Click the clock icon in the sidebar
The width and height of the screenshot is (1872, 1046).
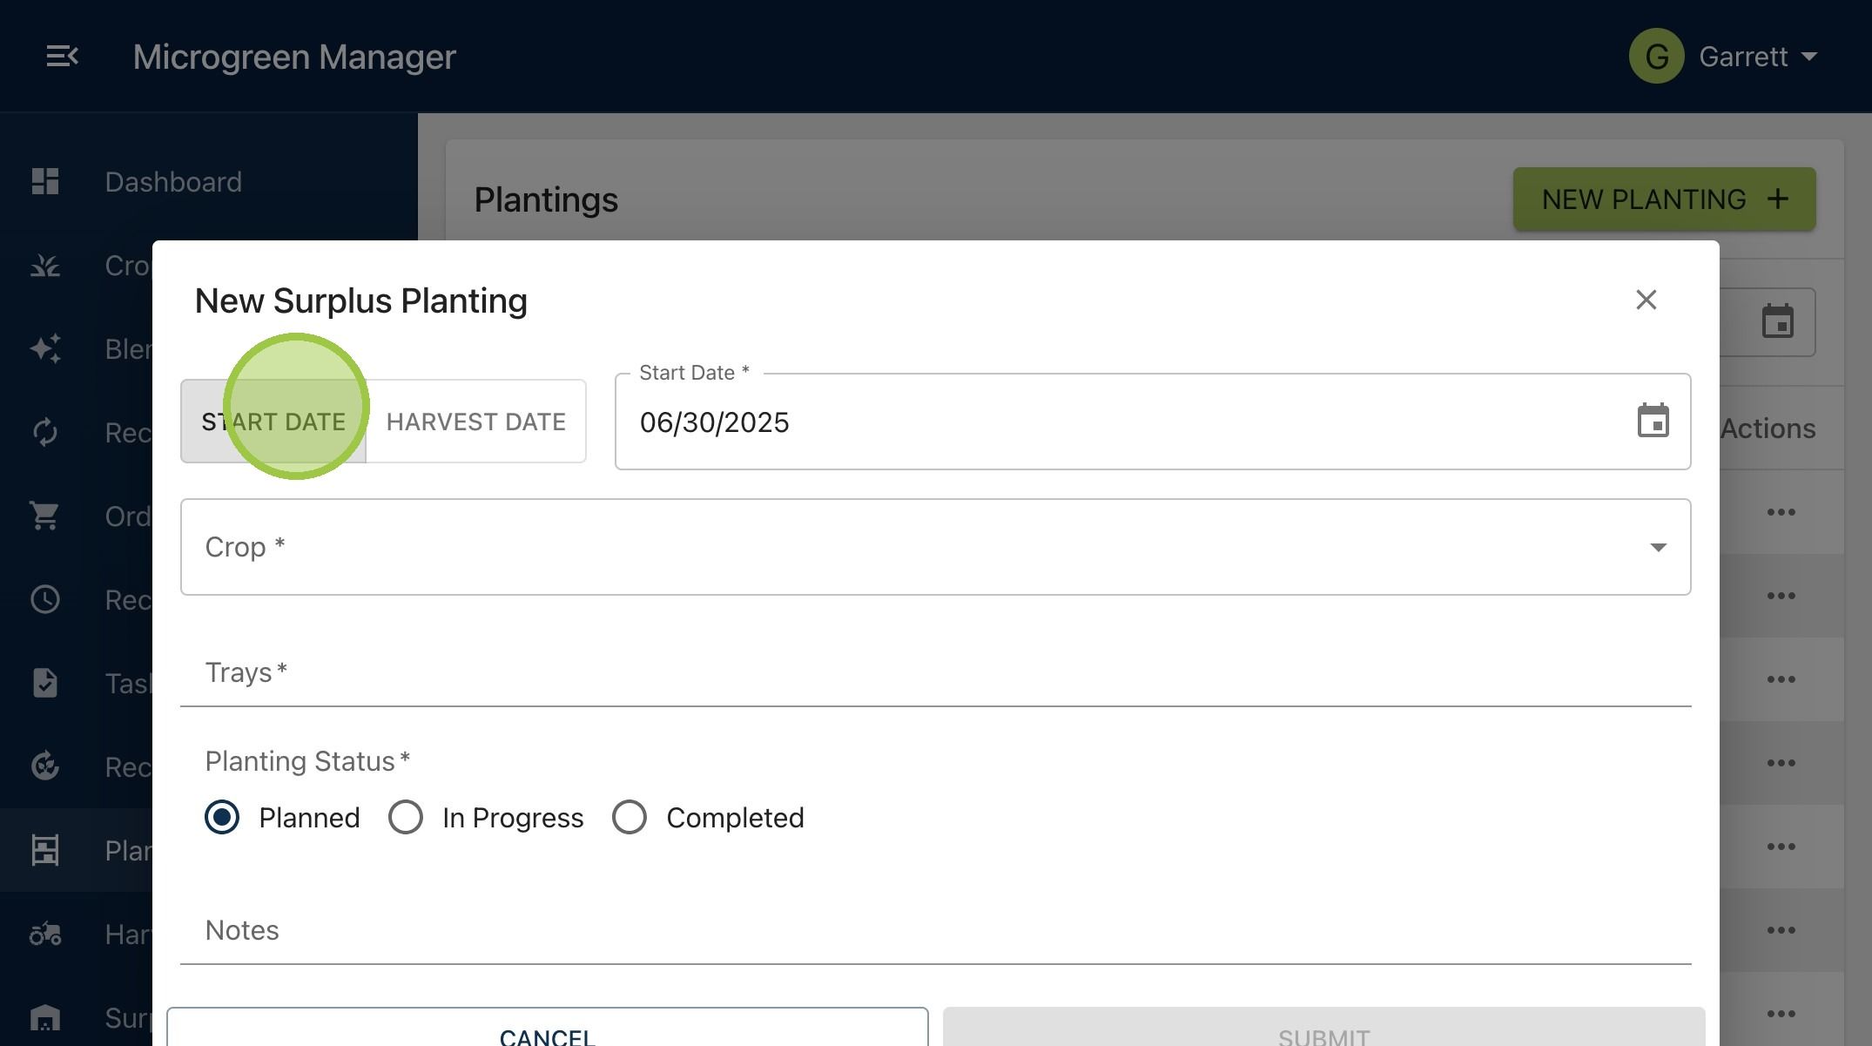45,599
